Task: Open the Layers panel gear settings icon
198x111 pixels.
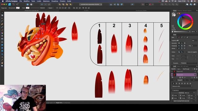Action: coord(195,69)
